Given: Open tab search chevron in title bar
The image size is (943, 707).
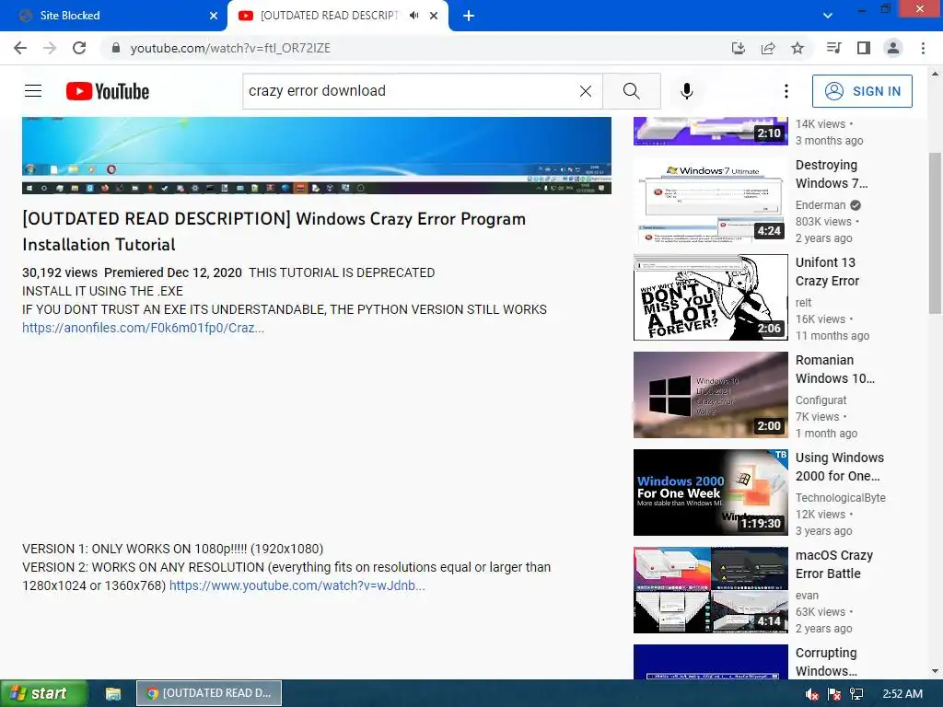Looking at the screenshot, I should pos(828,16).
